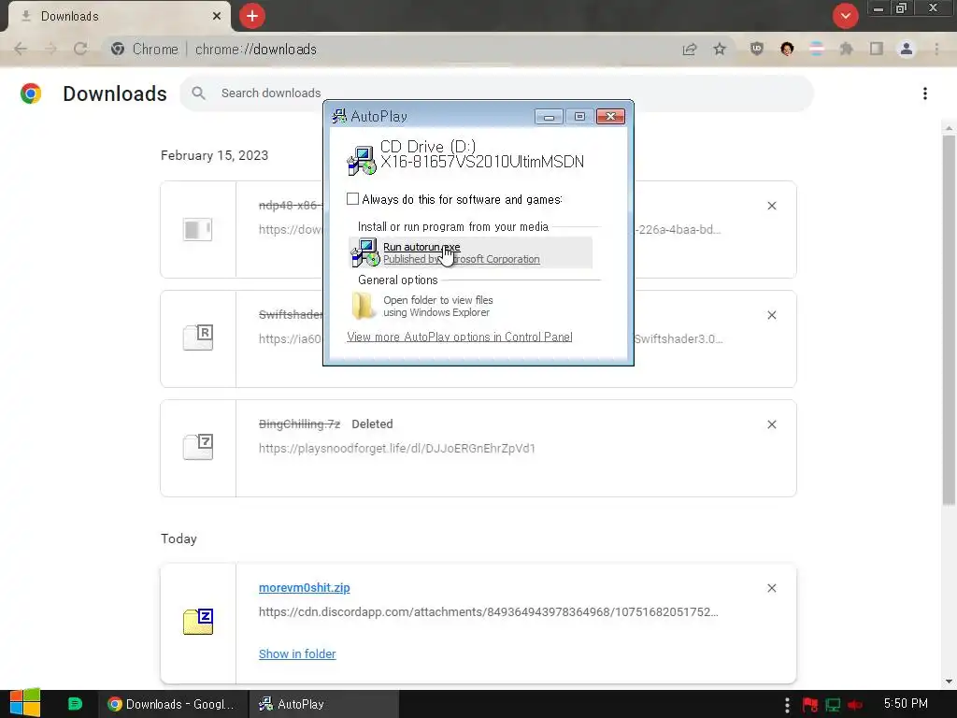Open the Windows Start menu
The image size is (957, 718).
[x=24, y=703]
